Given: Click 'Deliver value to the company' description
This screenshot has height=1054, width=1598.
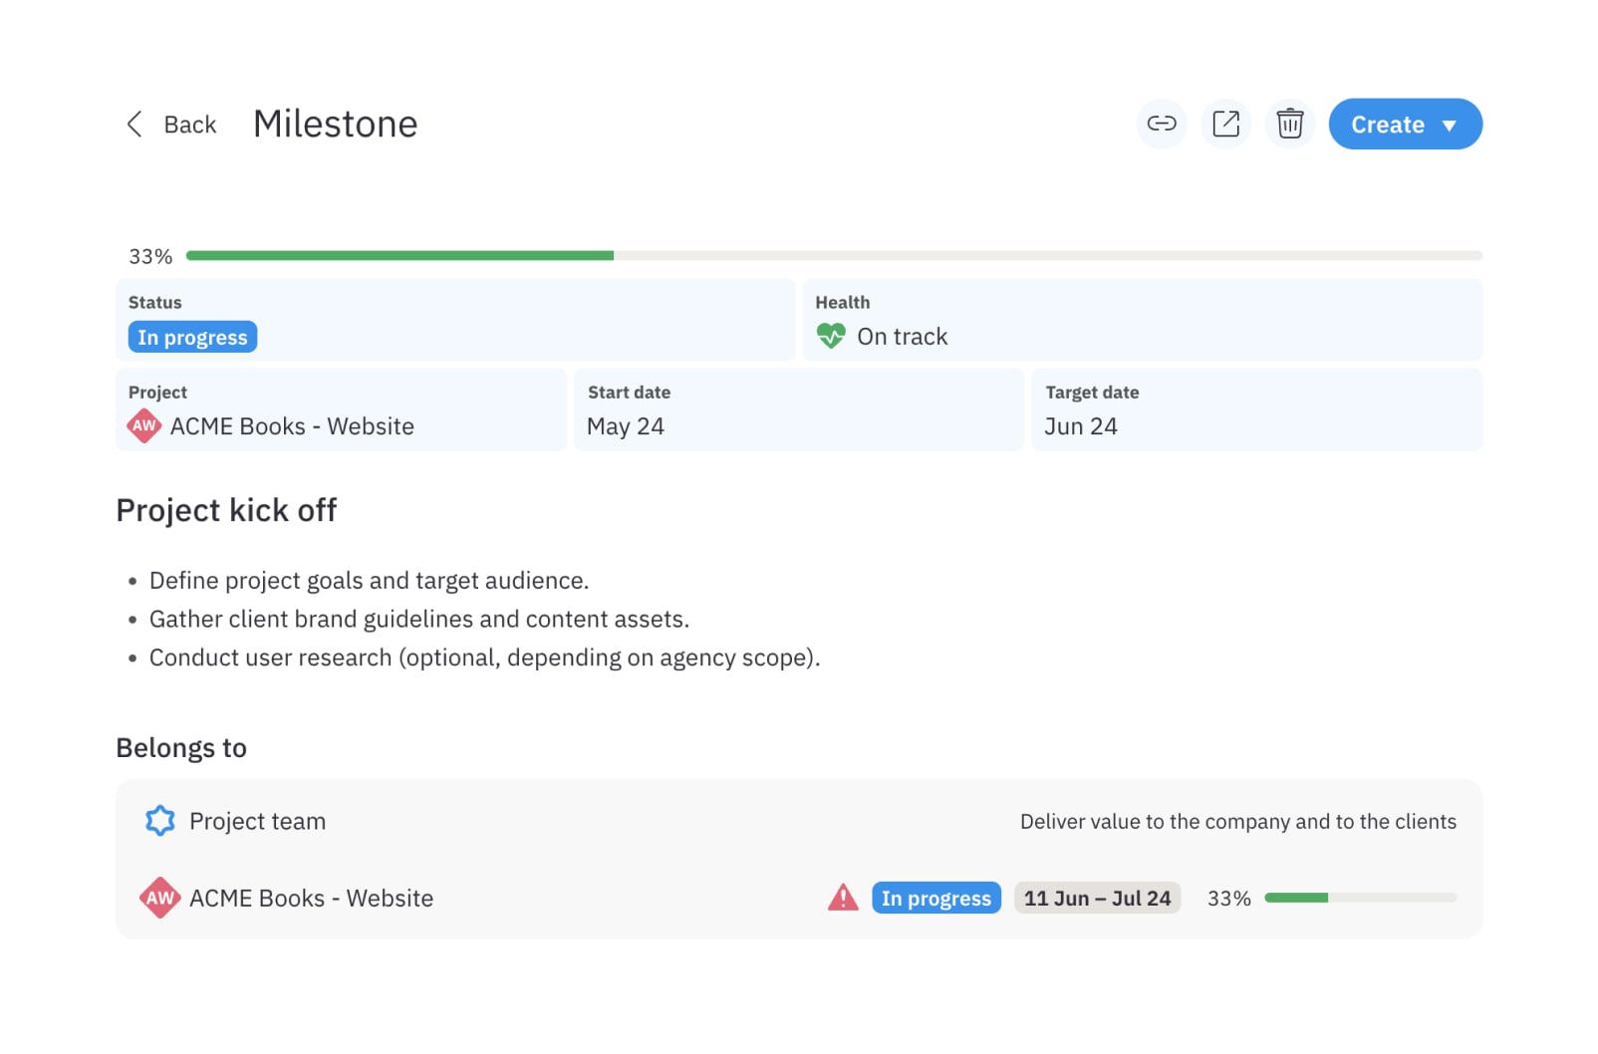Looking at the screenshot, I should [1237, 821].
